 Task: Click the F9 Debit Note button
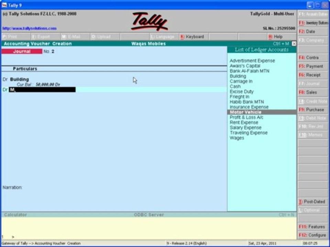[313, 118]
